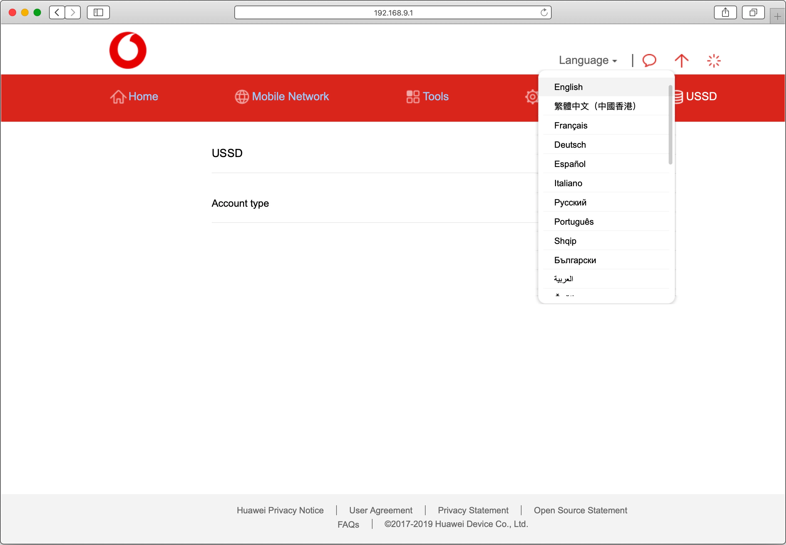Viewport: 786px width, 545px height.
Task: Click the Vodafone logo
Action: pyautogui.click(x=128, y=50)
